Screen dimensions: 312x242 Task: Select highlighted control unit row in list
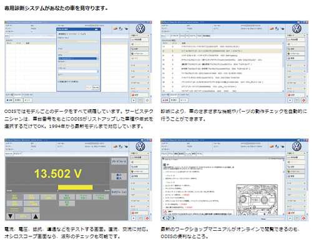point(222,51)
